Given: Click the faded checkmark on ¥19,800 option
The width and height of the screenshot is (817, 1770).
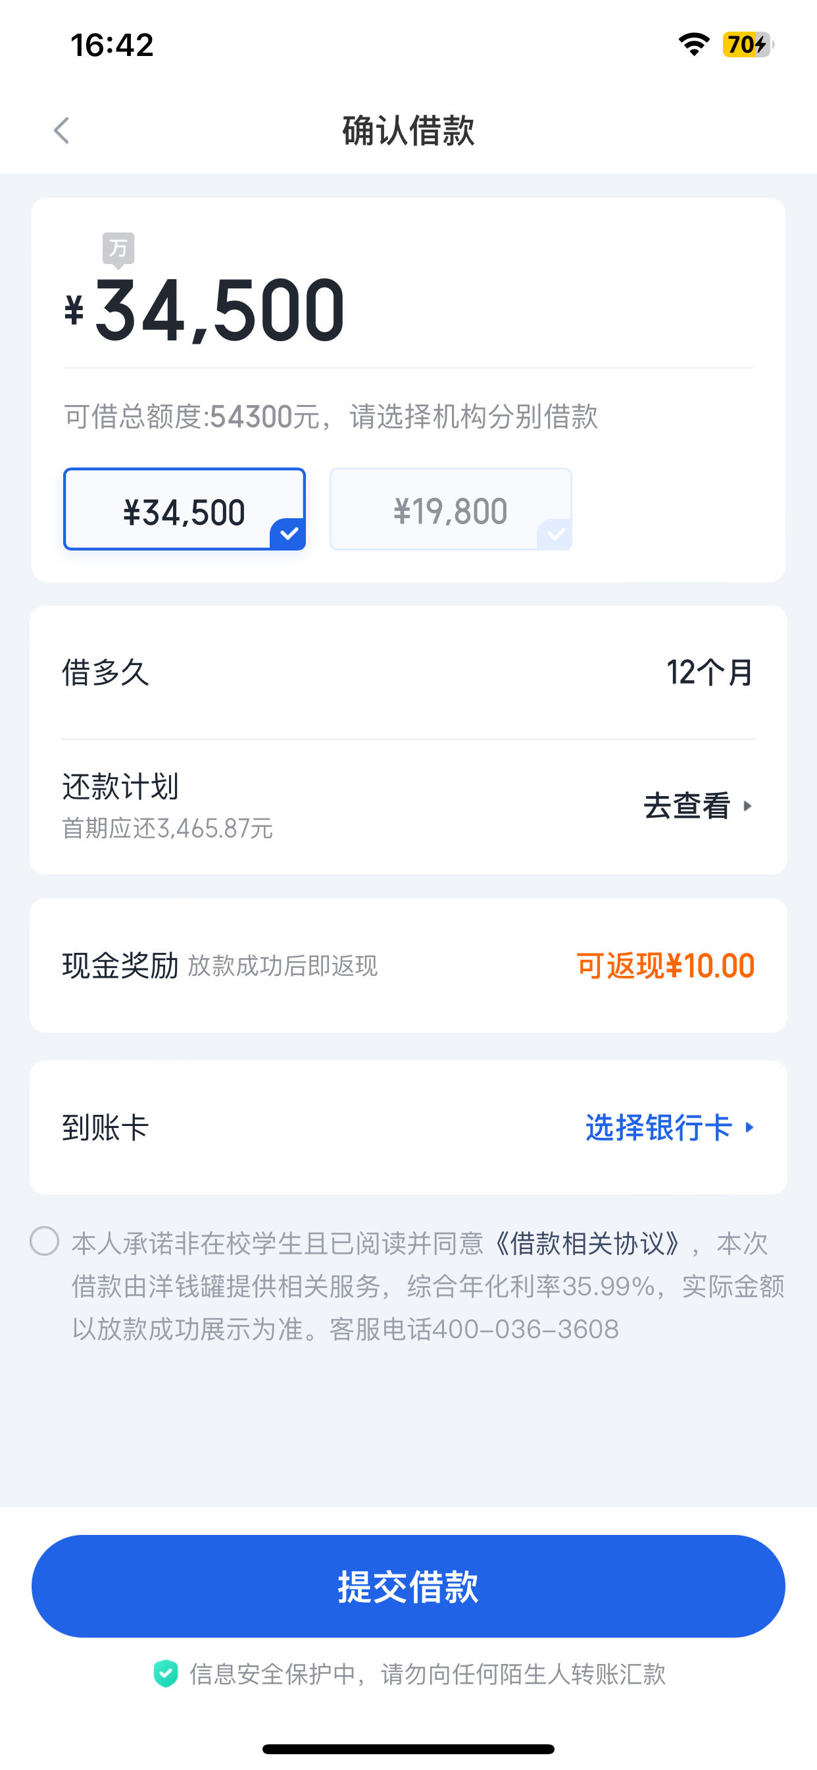Looking at the screenshot, I should click(x=554, y=534).
